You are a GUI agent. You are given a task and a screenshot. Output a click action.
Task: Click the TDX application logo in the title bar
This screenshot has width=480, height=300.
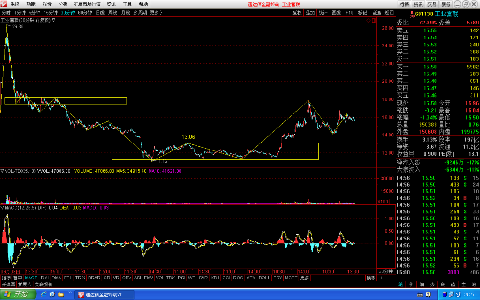click(x=4, y=4)
